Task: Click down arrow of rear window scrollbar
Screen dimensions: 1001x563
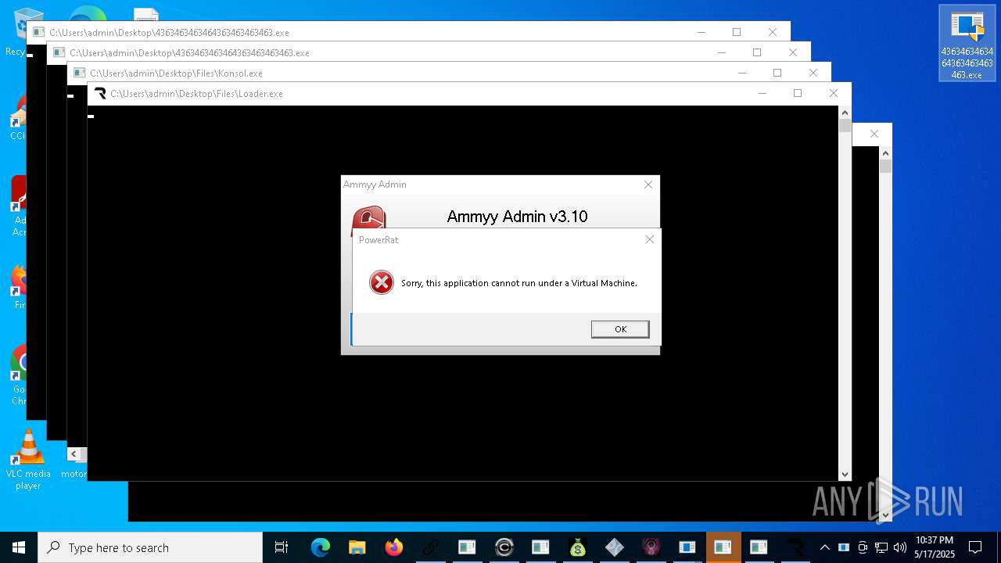Action: tap(886, 515)
